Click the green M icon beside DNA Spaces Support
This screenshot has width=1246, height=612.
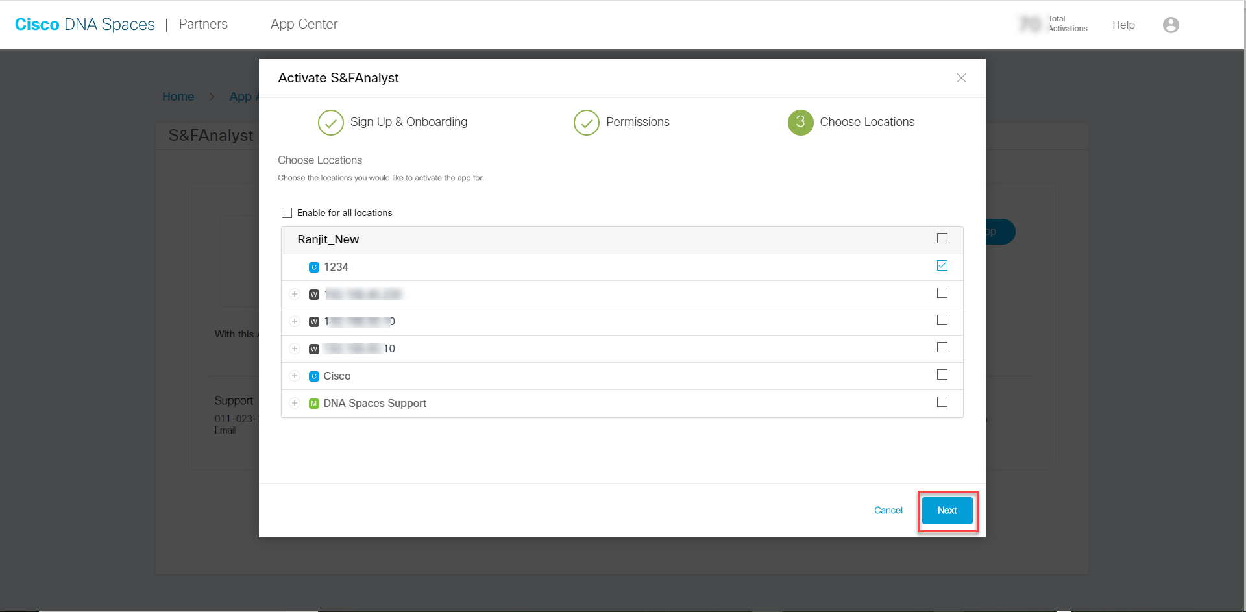tap(314, 404)
